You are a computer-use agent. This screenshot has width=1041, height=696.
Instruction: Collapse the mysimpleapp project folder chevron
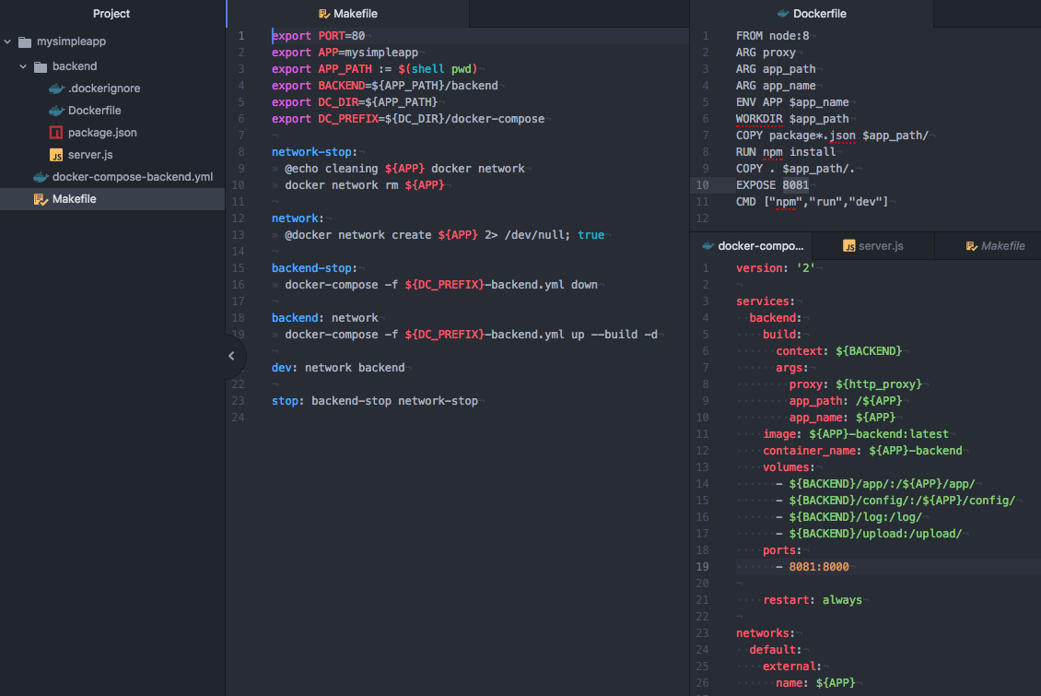(7, 41)
